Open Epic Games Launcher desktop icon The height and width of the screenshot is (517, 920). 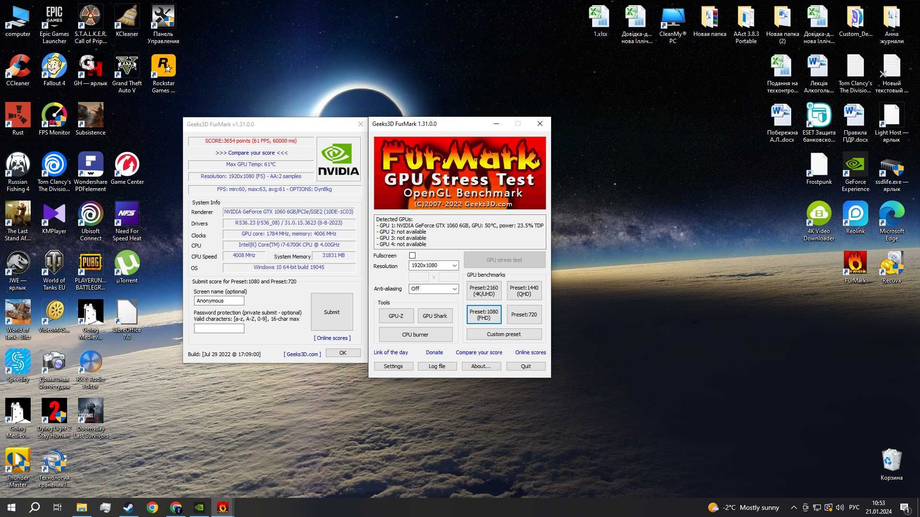point(54,24)
